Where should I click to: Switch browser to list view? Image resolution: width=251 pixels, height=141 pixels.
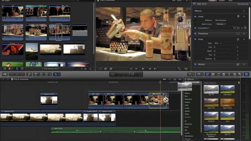(22, 69)
